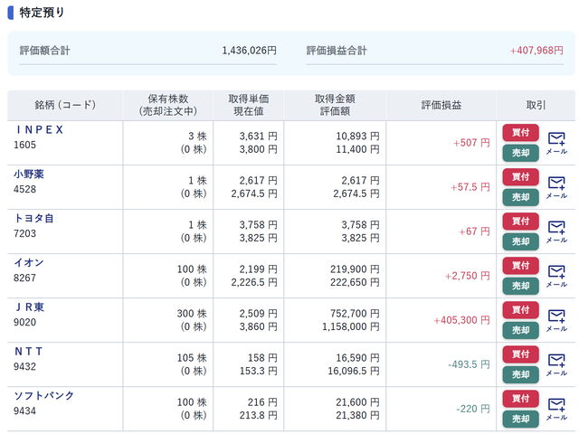The height and width of the screenshot is (434, 579).
Task: Click the ＪＲ東 mail icon
Action: (556, 319)
